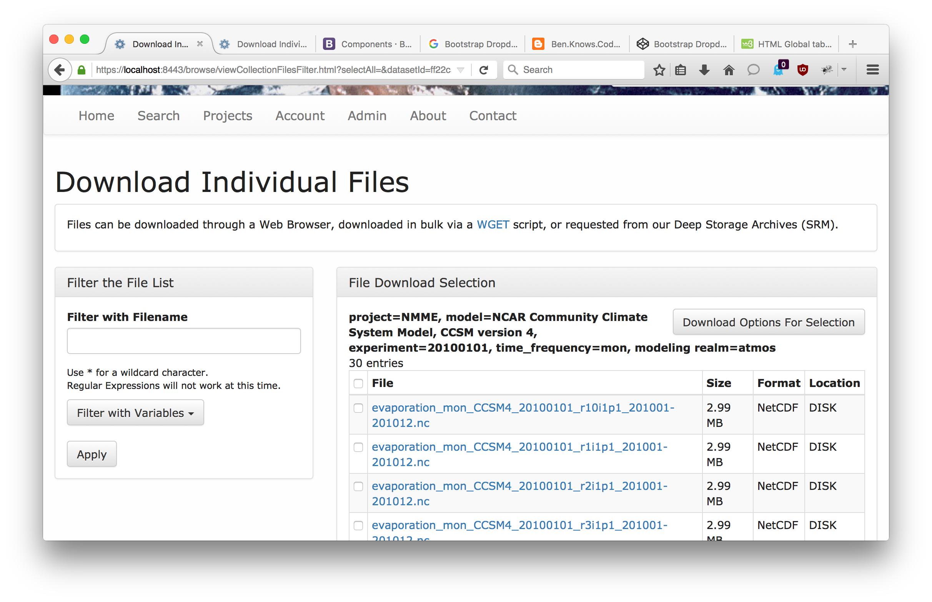The width and height of the screenshot is (932, 602).
Task: Switch to the Components Bootstrap tab
Action: pyautogui.click(x=368, y=44)
